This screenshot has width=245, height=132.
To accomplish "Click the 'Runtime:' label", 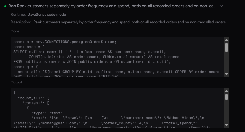I will [18, 14].
